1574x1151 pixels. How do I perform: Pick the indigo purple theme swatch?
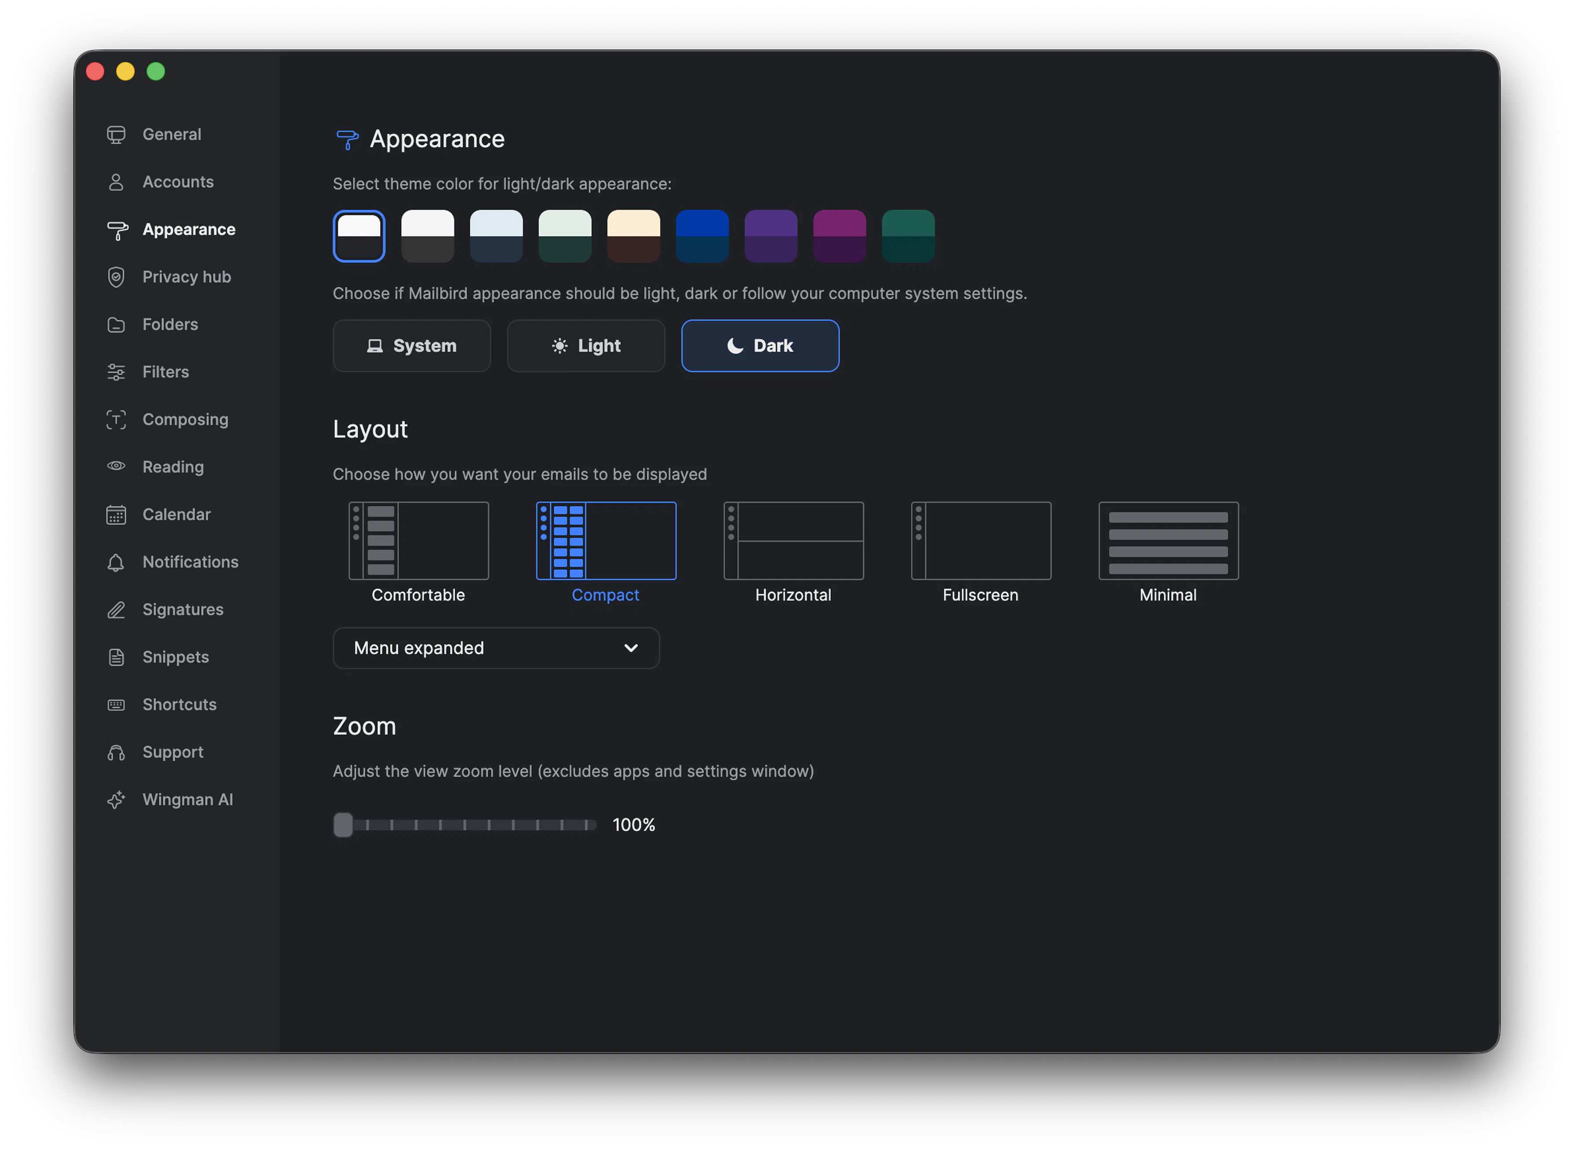pos(771,236)
